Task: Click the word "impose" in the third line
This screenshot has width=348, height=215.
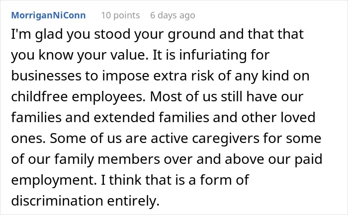Action: [125, 76]
